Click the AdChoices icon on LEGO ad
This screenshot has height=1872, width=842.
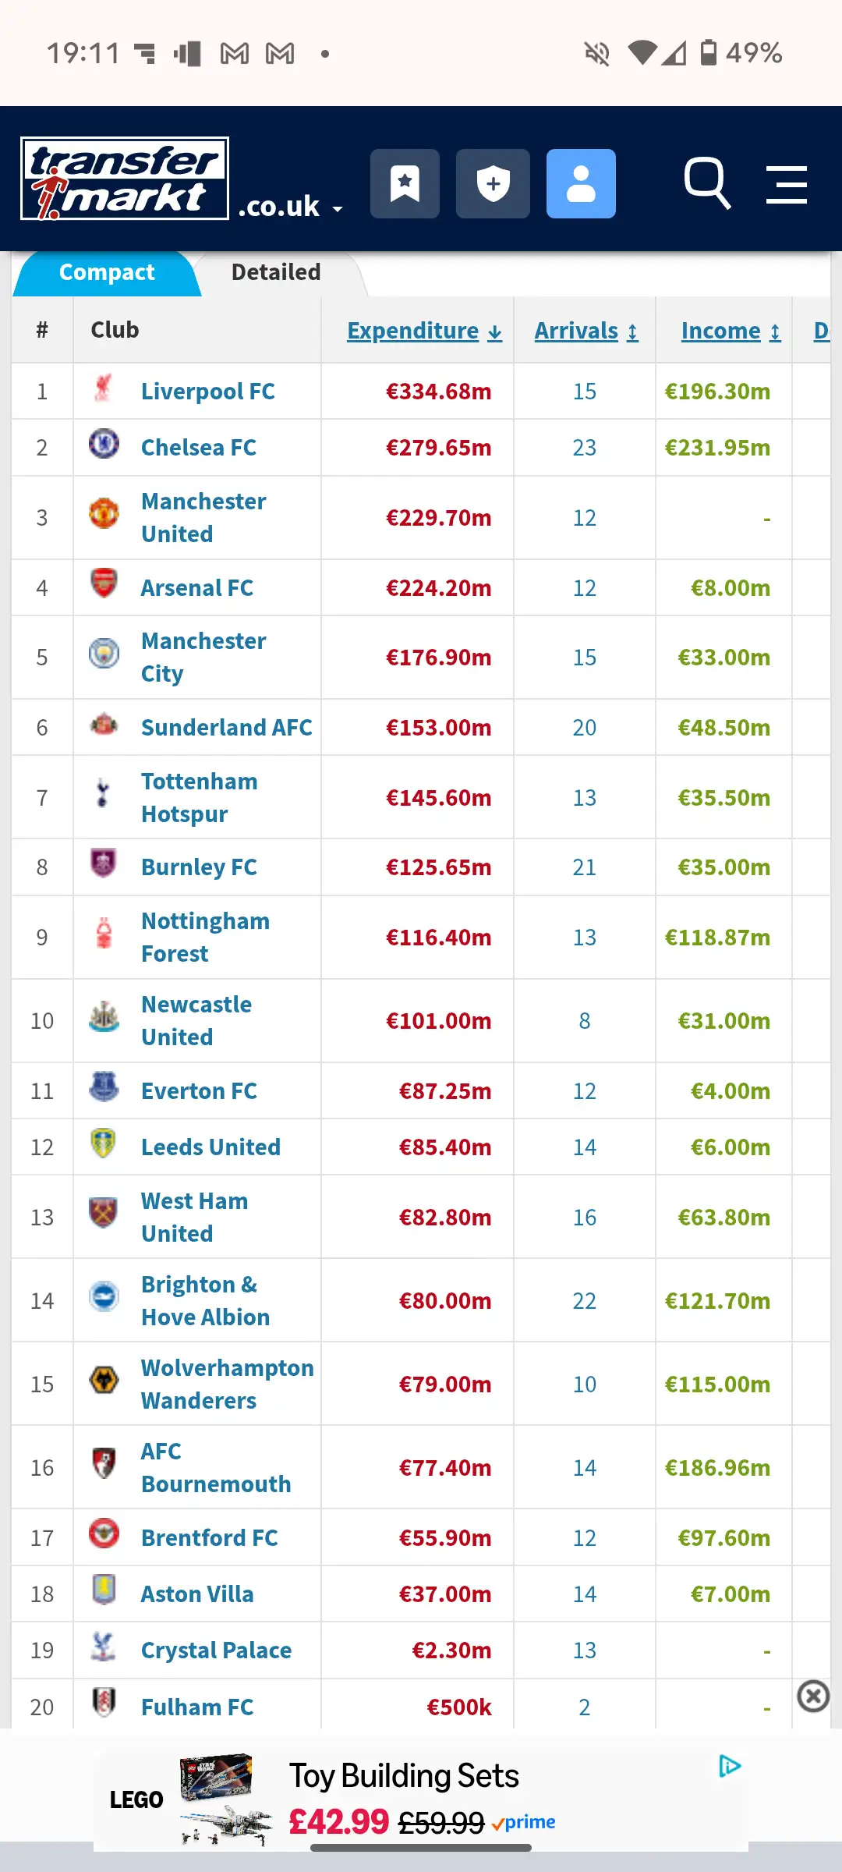729,1766
